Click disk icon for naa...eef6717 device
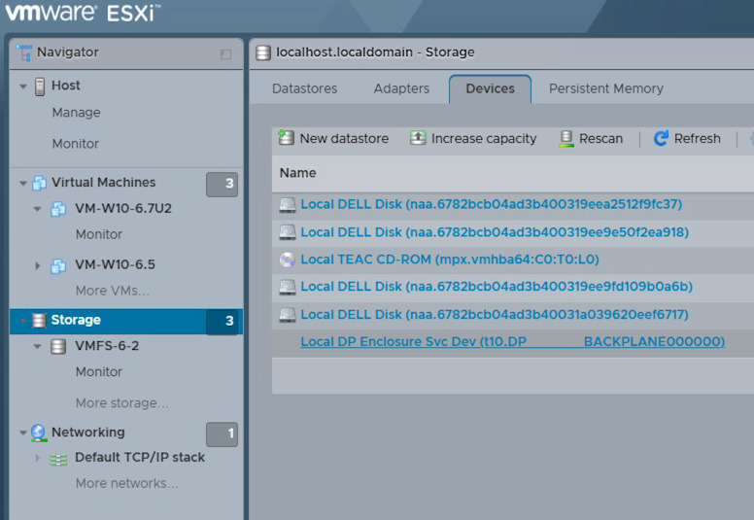Viewport: 754px width, 520px height. point(288,315)
